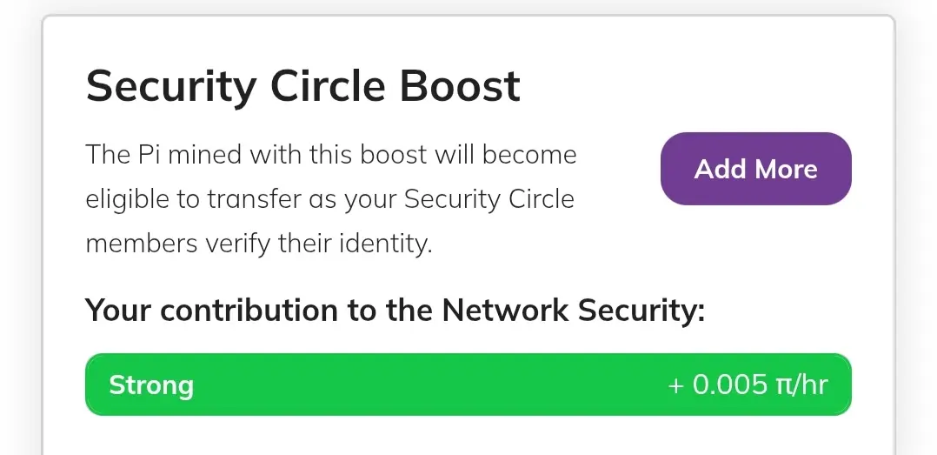
Task: Select the /hr unit text
Action: [810, 385]
